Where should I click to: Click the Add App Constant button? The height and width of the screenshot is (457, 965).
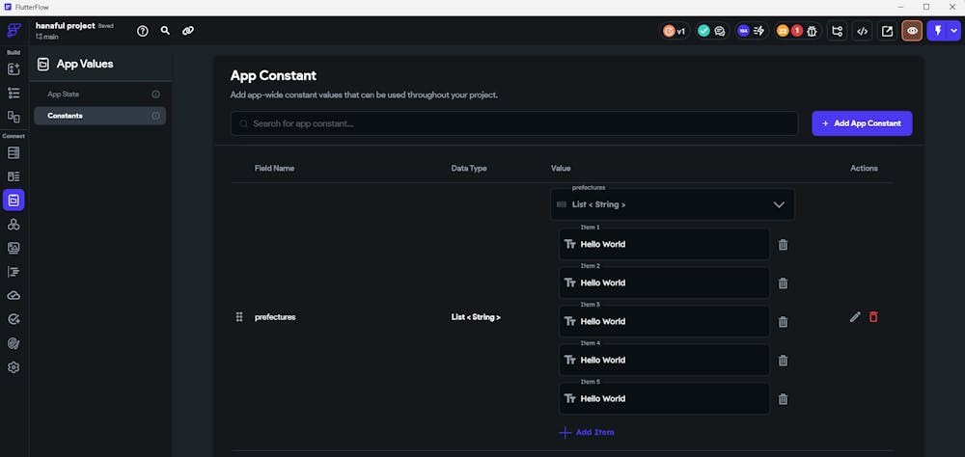(x=862, y=123)
